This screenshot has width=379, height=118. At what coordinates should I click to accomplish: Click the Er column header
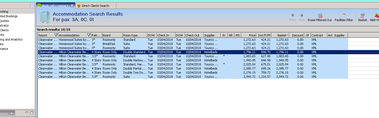pyautogui.click(x=224, y=35)
